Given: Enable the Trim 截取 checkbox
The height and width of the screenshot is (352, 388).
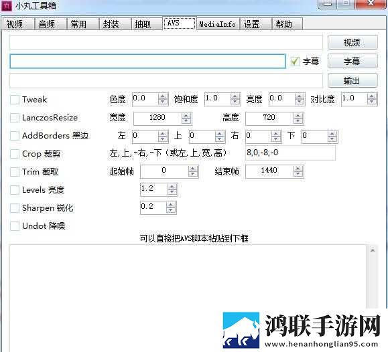Looking at the screenshot, I should pyautogui.click(x=14, y=172).
